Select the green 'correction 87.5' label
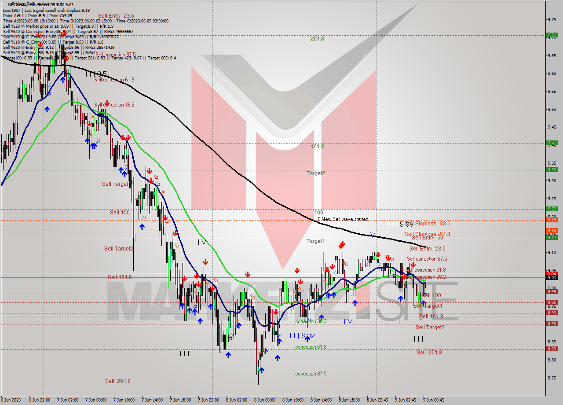The height and width of the screenshot is (405, 563). coord(311,374)
